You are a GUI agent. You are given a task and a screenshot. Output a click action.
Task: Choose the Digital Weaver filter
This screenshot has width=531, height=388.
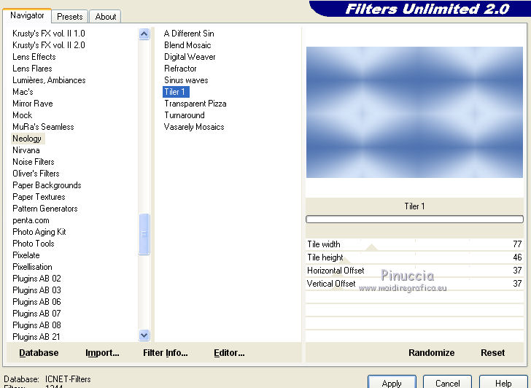point(190,57)
